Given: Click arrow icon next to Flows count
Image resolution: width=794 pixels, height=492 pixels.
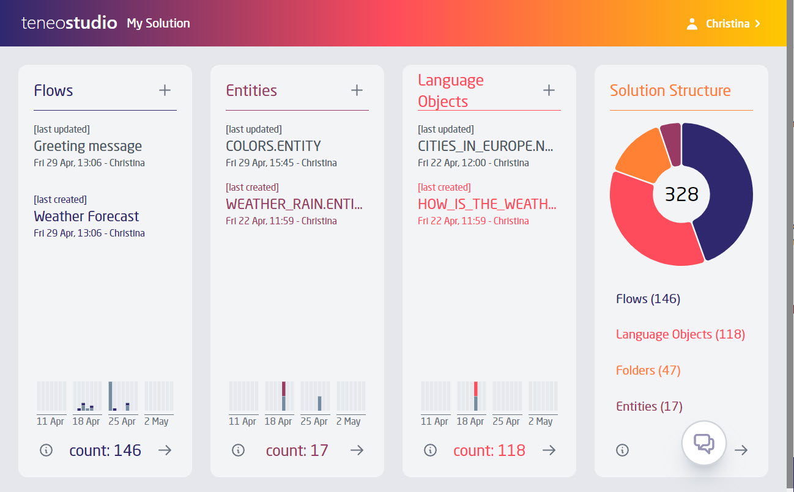Looking at the screenshot, I should pos(165,450).
